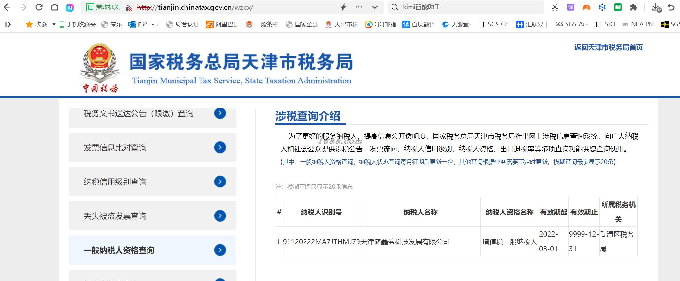Open the scissors screenshot tool

pyautogui.click(x=555, y=7)
